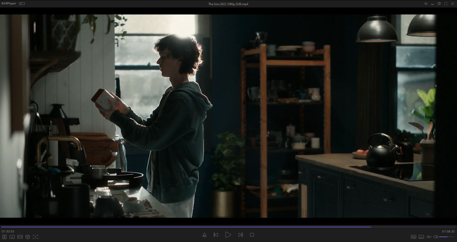The image size is (457, 242).
Task: Open media with the eject button
Action: [204, 235]
